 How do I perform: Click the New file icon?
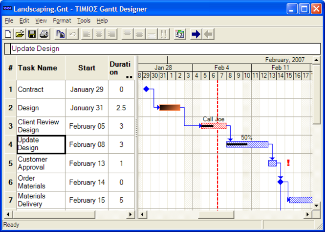8,34
